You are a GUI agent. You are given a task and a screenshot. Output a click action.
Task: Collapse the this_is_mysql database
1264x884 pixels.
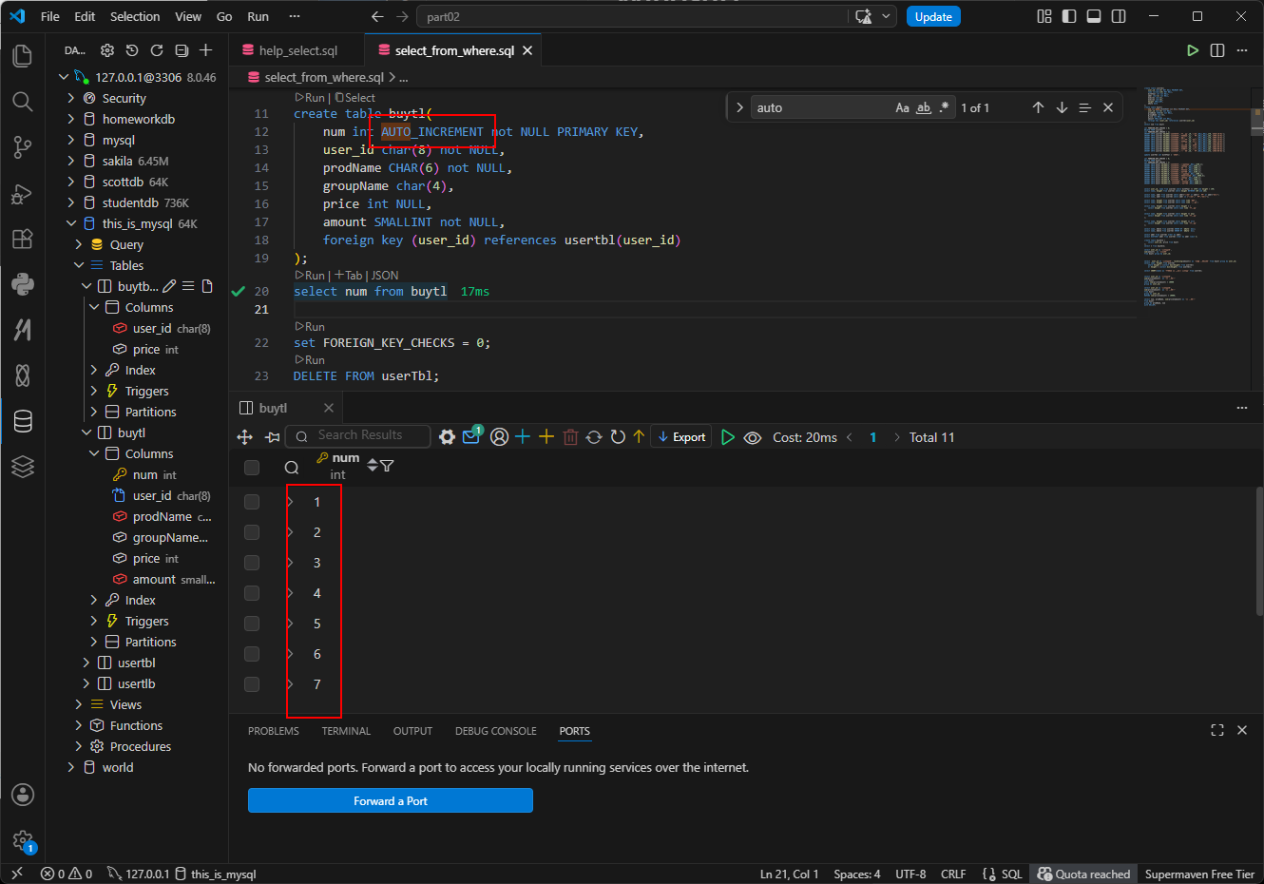pyautogui.click(x=71, y=223)
